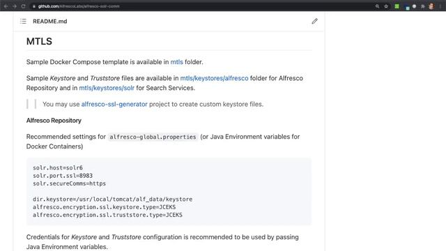Screen dimensions: 446x251
Task: Open the green extension icon
Action: point(397,6)
